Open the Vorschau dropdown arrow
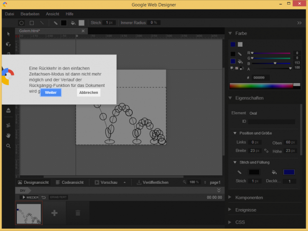Screen dimensions: 308x231 [x=124, y=182]
